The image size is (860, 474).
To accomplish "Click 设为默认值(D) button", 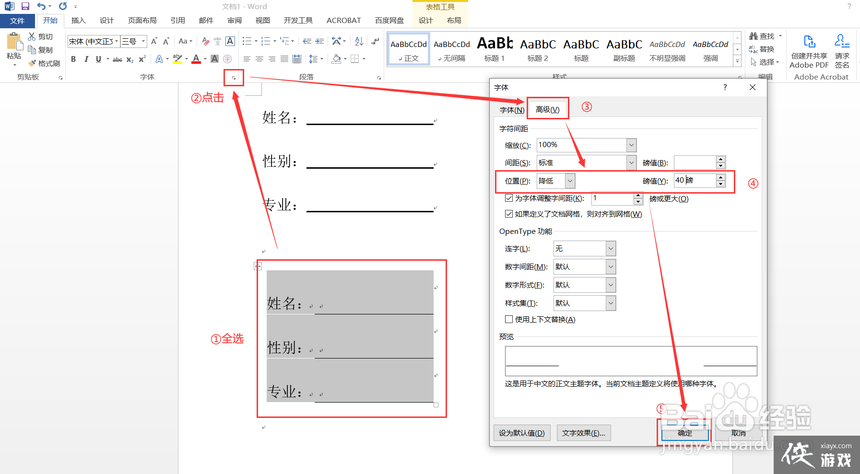I will click(x=522, y=433).
